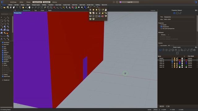Click the Open folder icon in toolbar
Viewport: 198px width, 111px height.
pos(5,7)
